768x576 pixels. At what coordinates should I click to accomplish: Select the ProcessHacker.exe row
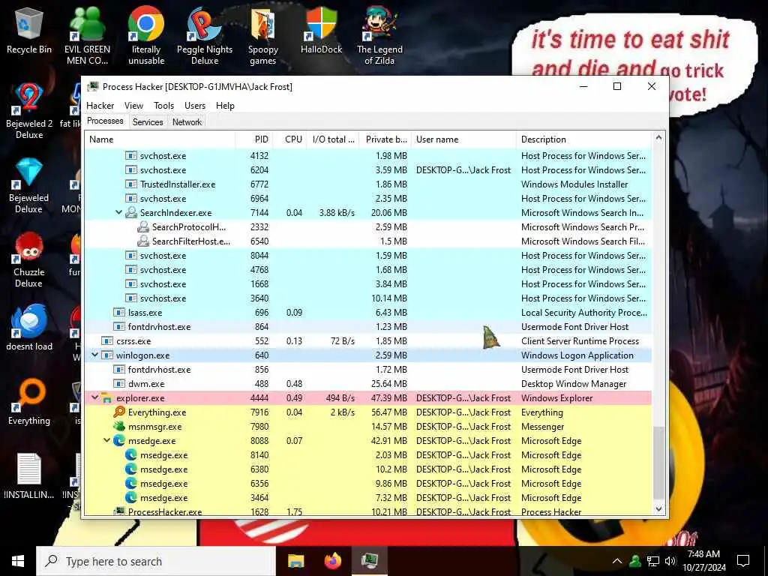[x=368, y=510]
